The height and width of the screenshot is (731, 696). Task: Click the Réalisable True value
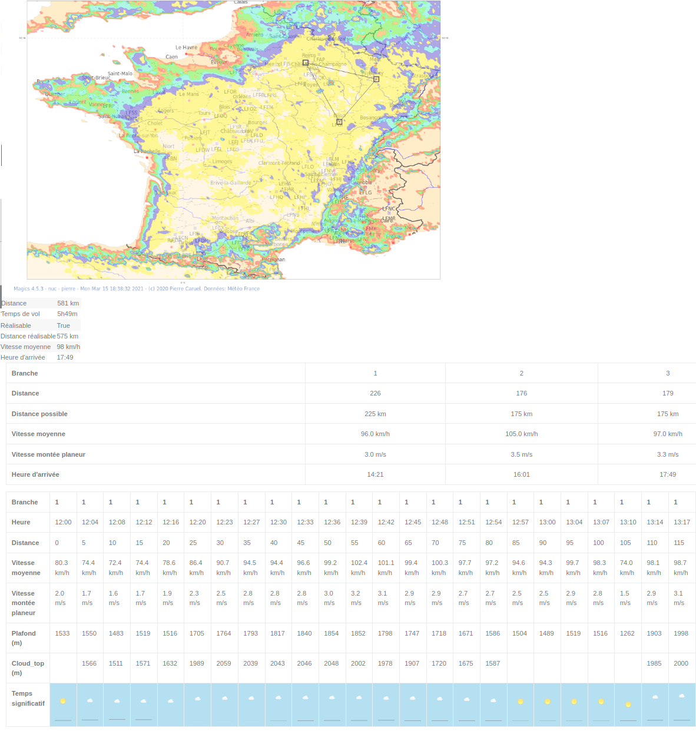[63, 325]
